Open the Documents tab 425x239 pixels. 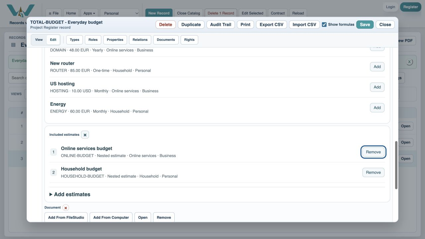[x=166, y=40]
